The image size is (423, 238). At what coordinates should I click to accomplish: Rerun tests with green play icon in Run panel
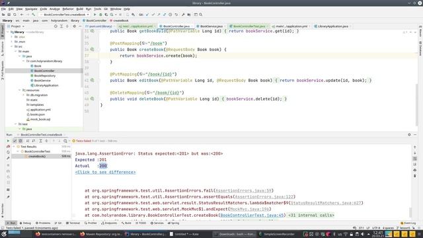(x=8, y=141)
